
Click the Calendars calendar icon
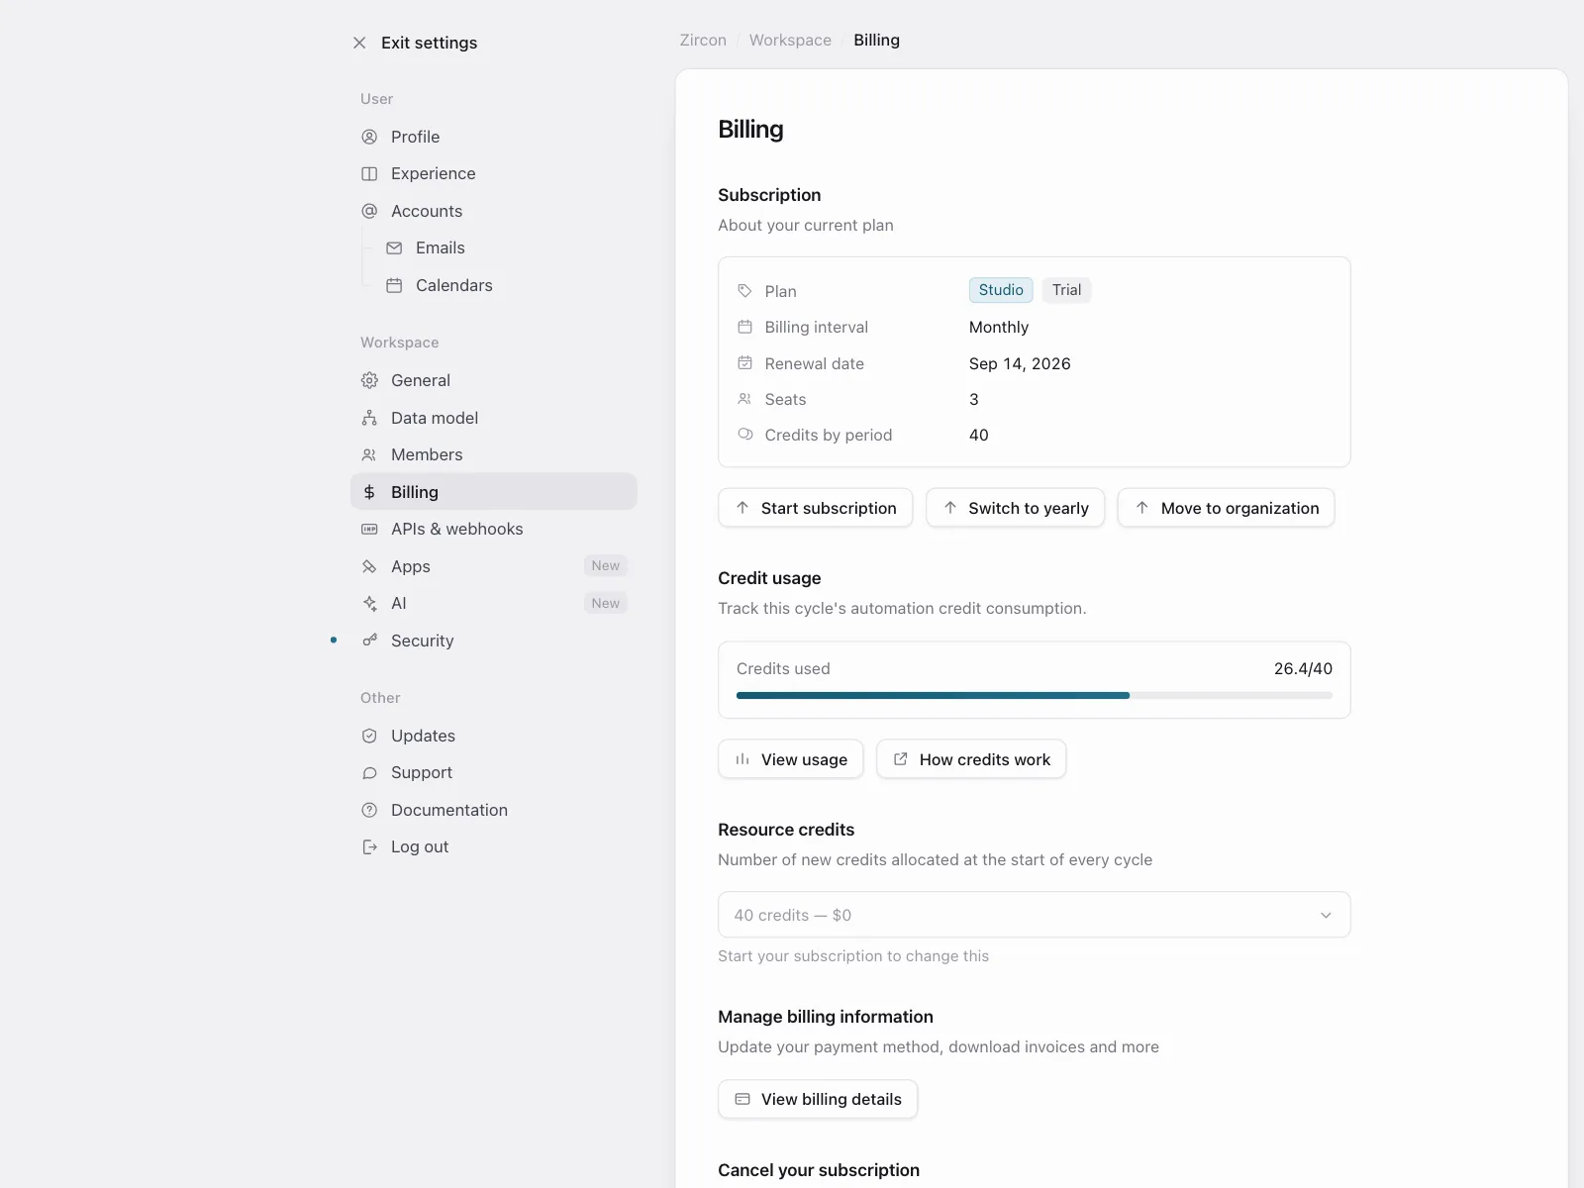tap(394, 285)
